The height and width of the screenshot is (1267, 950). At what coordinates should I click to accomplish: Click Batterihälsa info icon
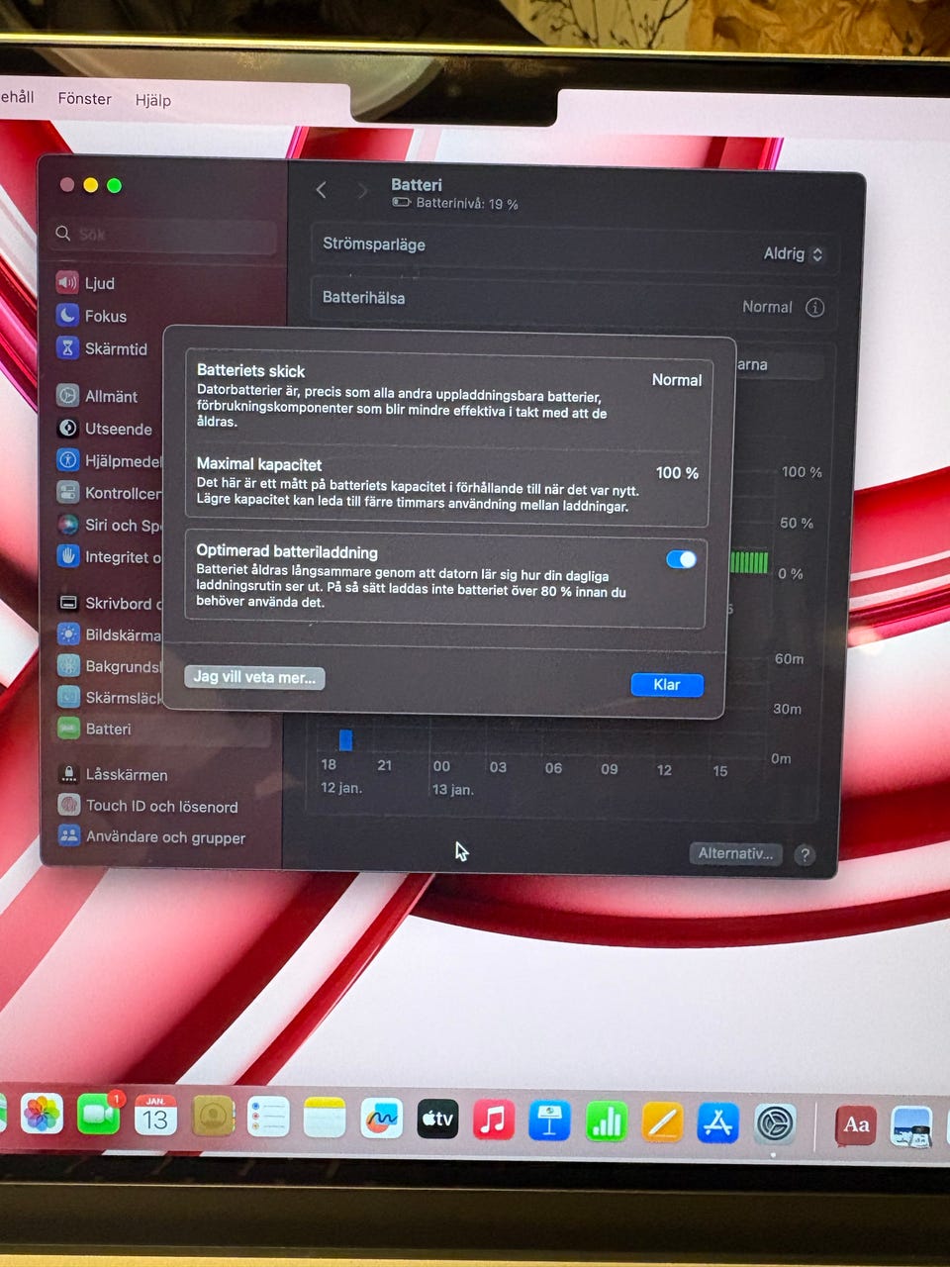pos(814,307)
